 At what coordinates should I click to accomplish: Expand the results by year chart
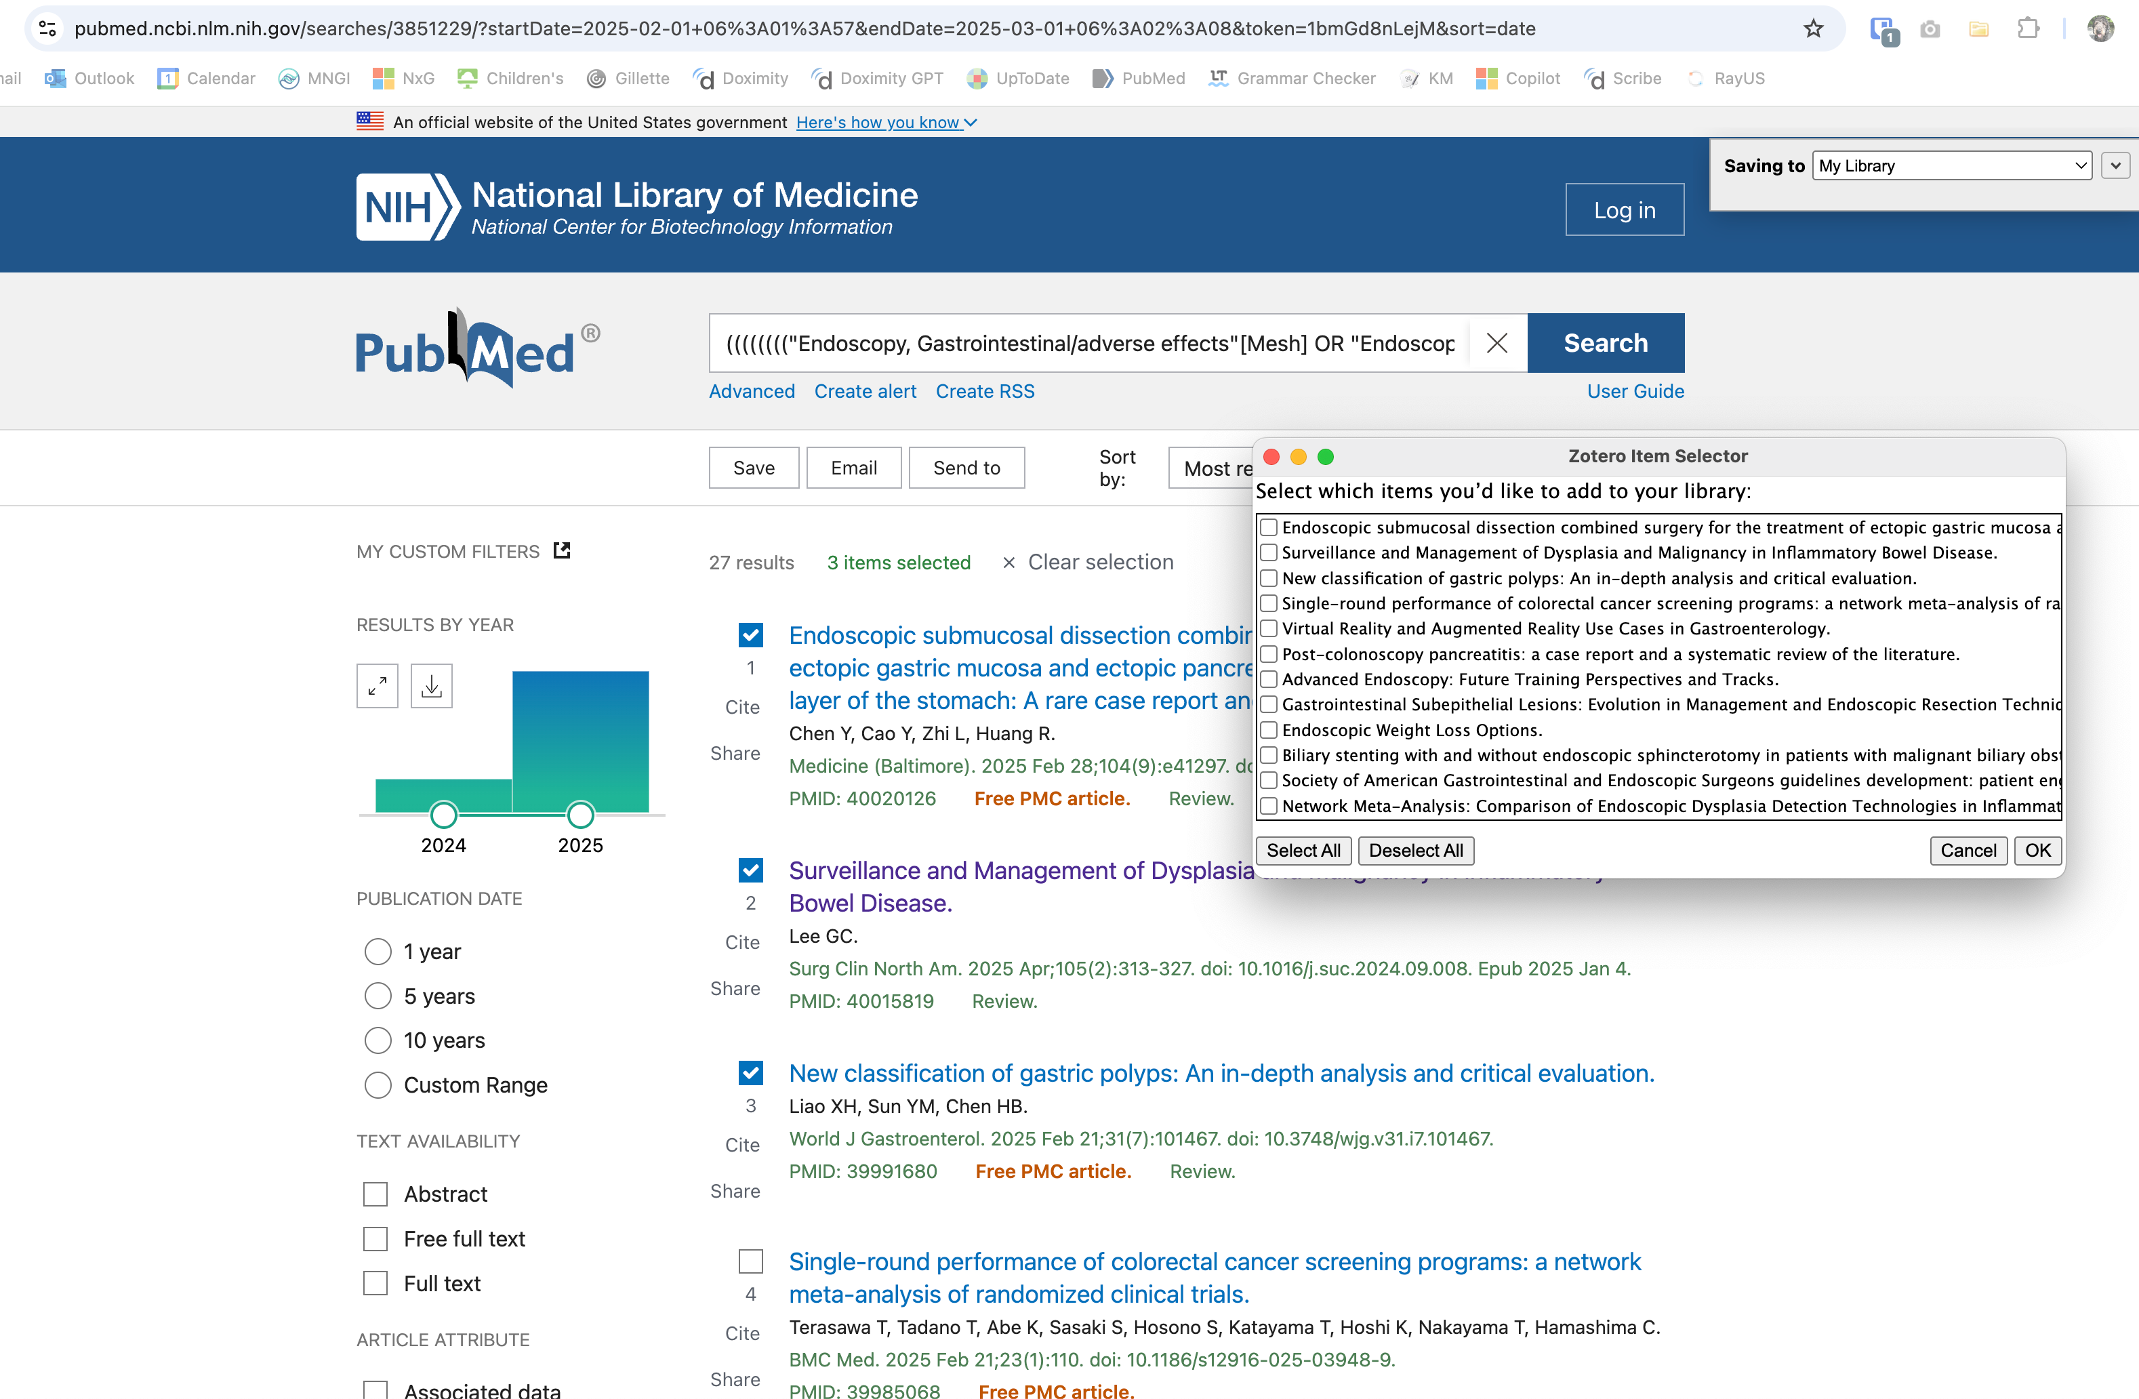click(x=378, y=687)
